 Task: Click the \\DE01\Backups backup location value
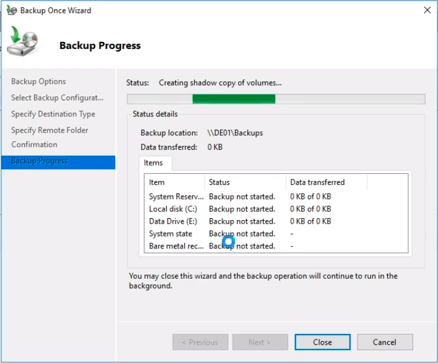tap(235, 133)
